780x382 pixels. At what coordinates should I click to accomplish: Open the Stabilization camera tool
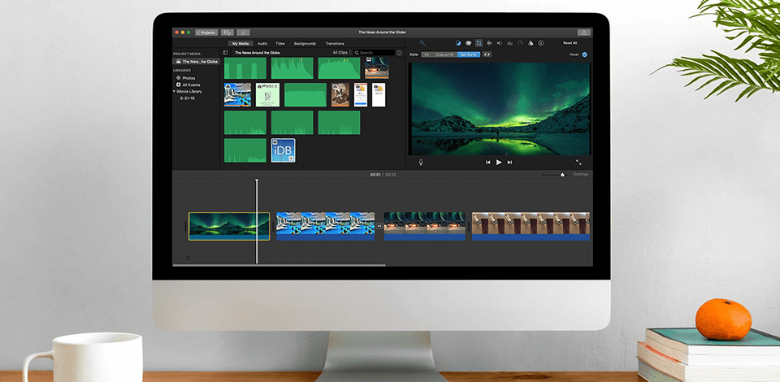[489, 43]
